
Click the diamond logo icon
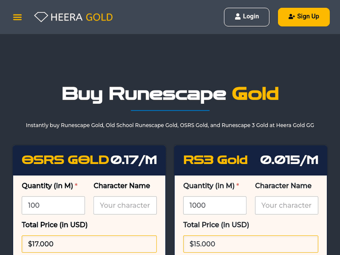click(41, 17)
